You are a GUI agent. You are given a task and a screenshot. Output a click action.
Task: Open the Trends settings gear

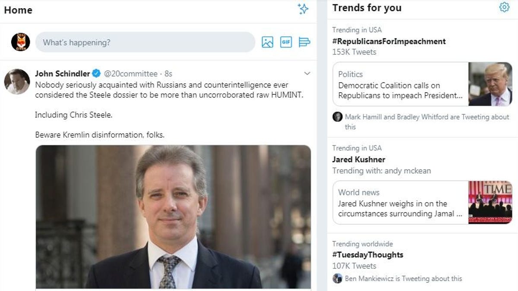point(504,7)
